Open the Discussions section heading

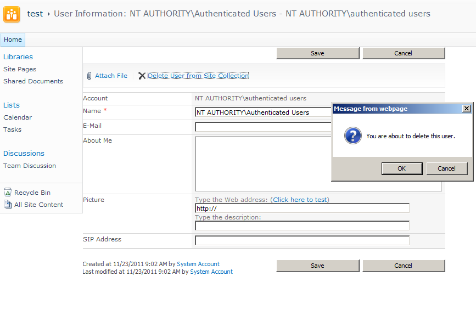[x=24, y=153]
